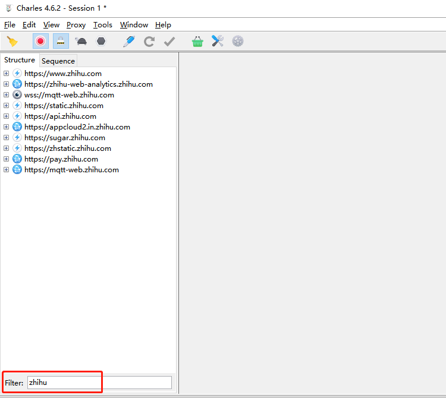Expand the https://www.zhihu.com tree node

(x=7, y=74)
